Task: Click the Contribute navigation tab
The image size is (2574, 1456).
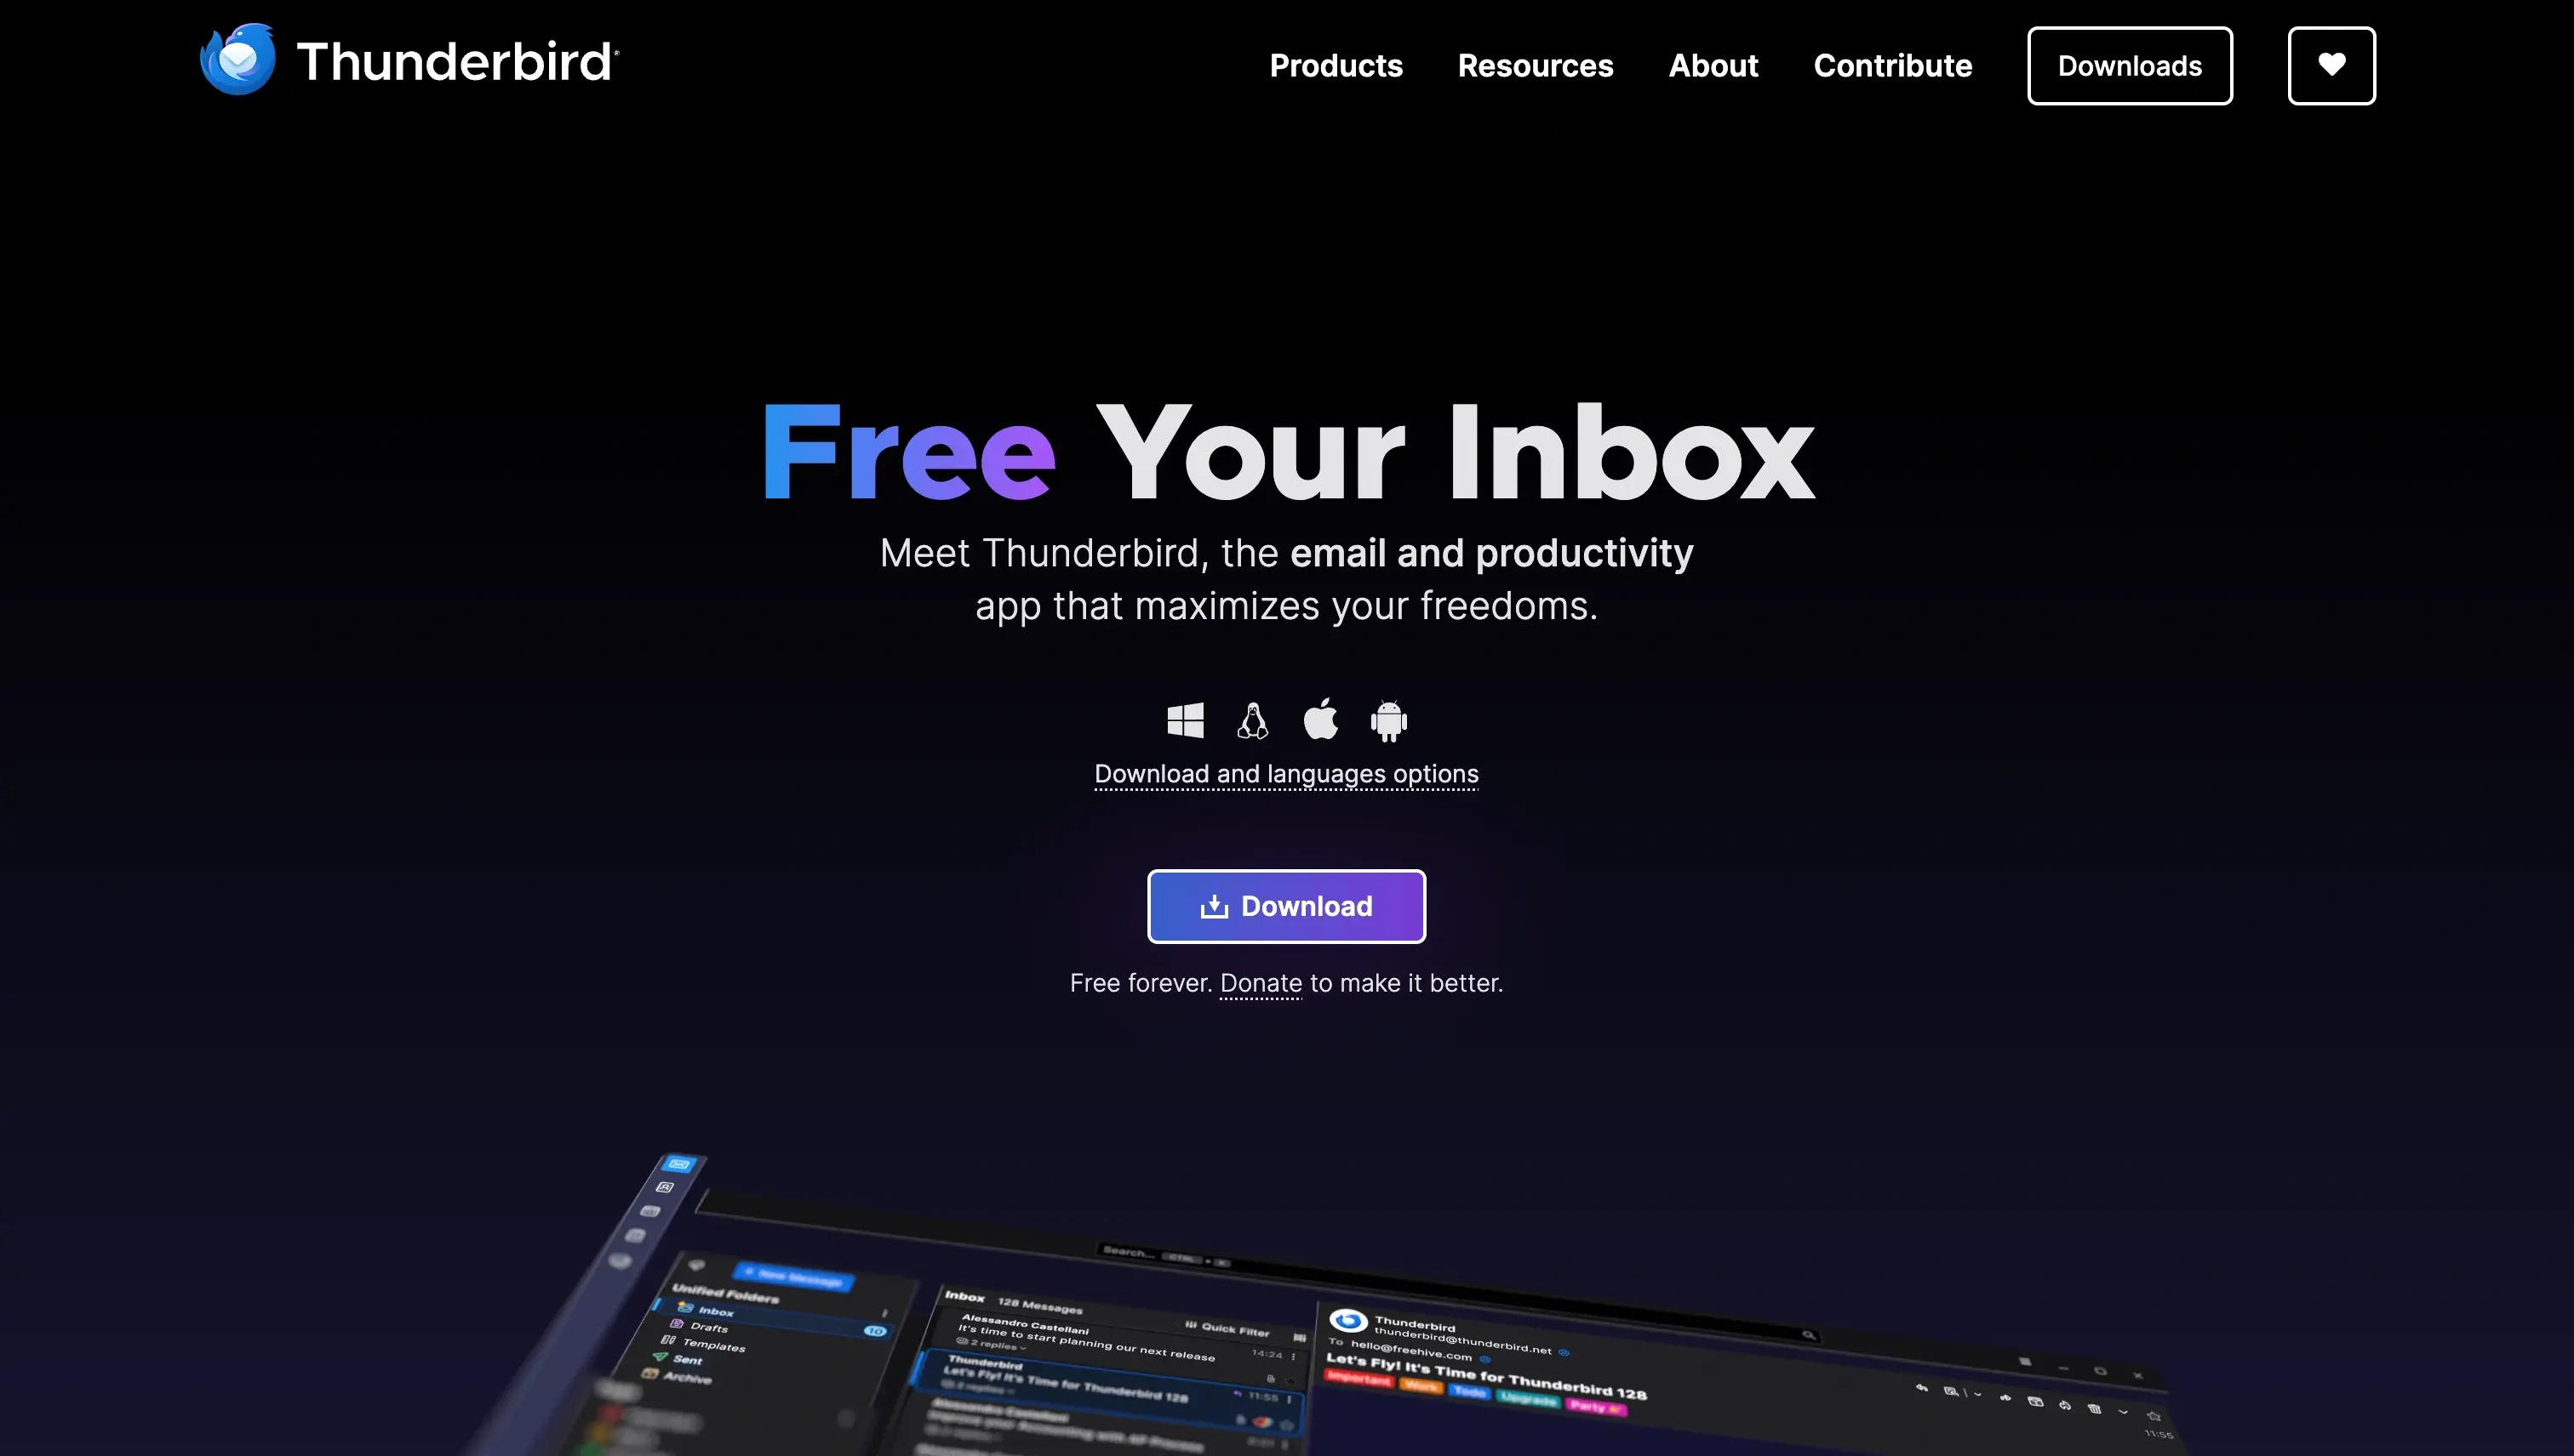Action: point(1893,65)
